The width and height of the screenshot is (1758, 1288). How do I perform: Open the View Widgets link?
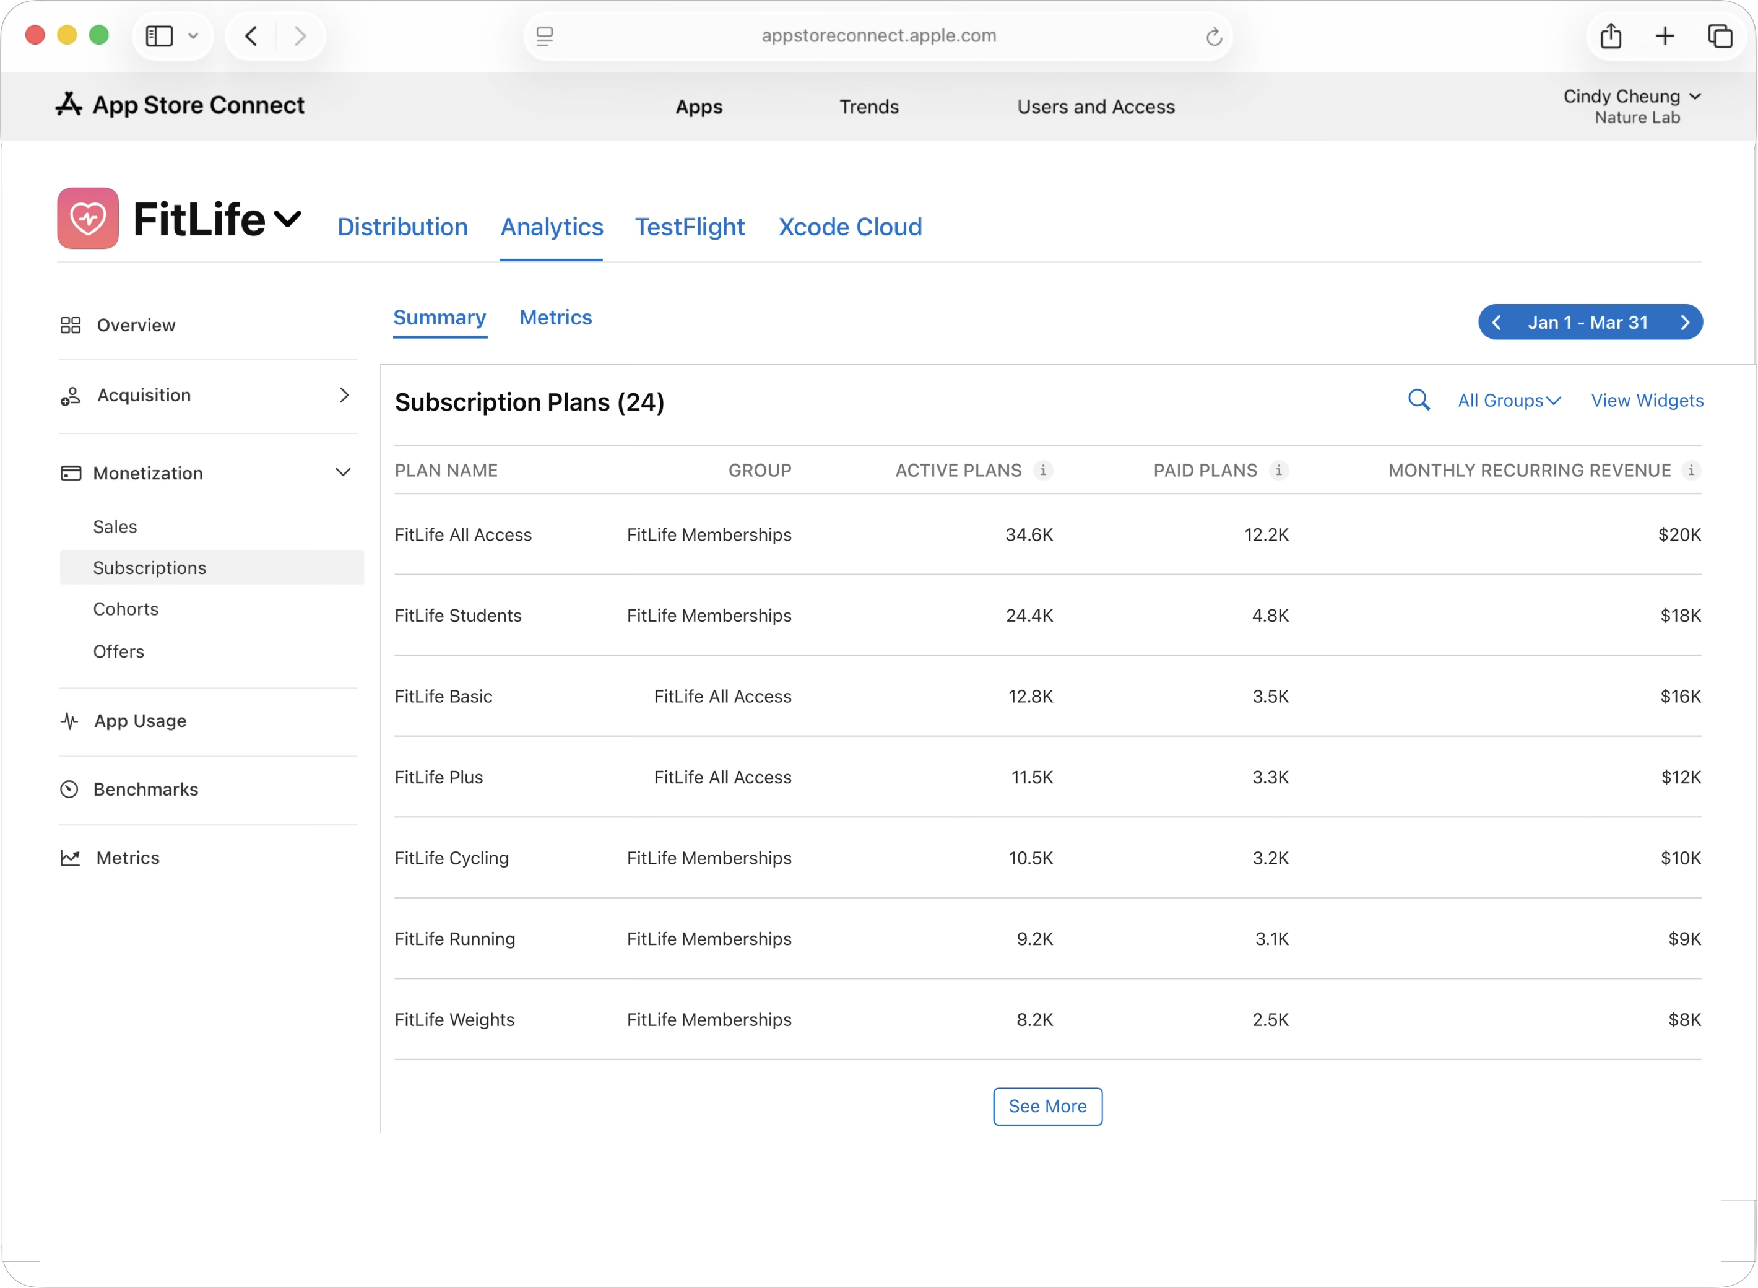(1647, 401)
